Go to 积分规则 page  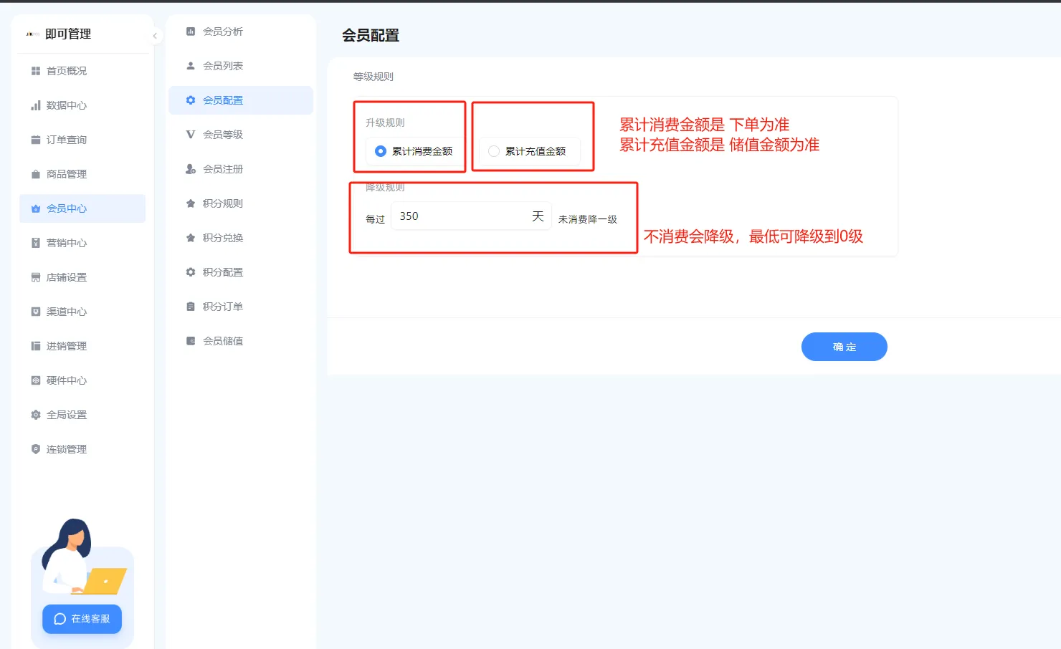[x=222, y=203]
